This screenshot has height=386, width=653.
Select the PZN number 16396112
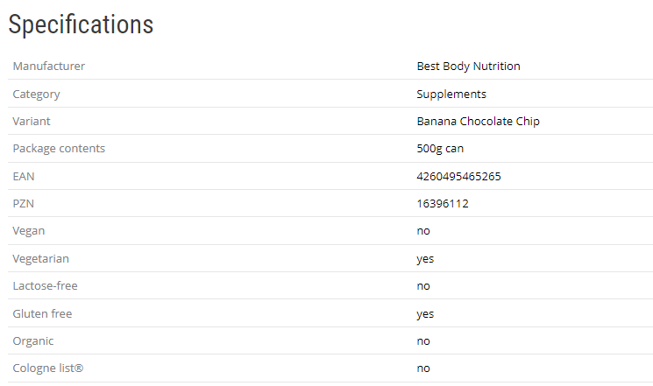point(443,203)
